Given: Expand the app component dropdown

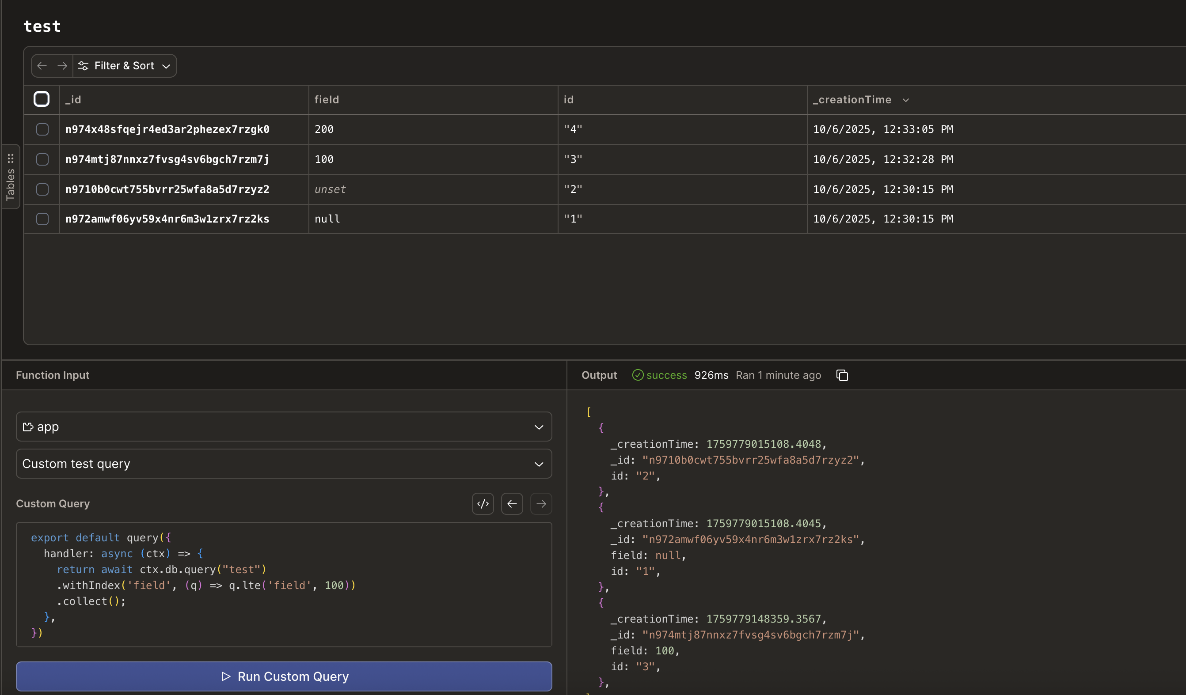Looking at the screenshot, I should (x=284, y=427).
